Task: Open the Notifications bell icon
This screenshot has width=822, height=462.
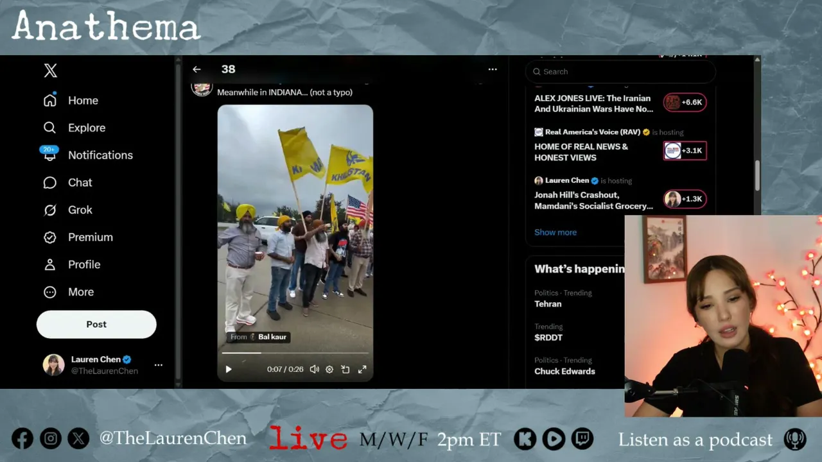Action: (50, 156)
